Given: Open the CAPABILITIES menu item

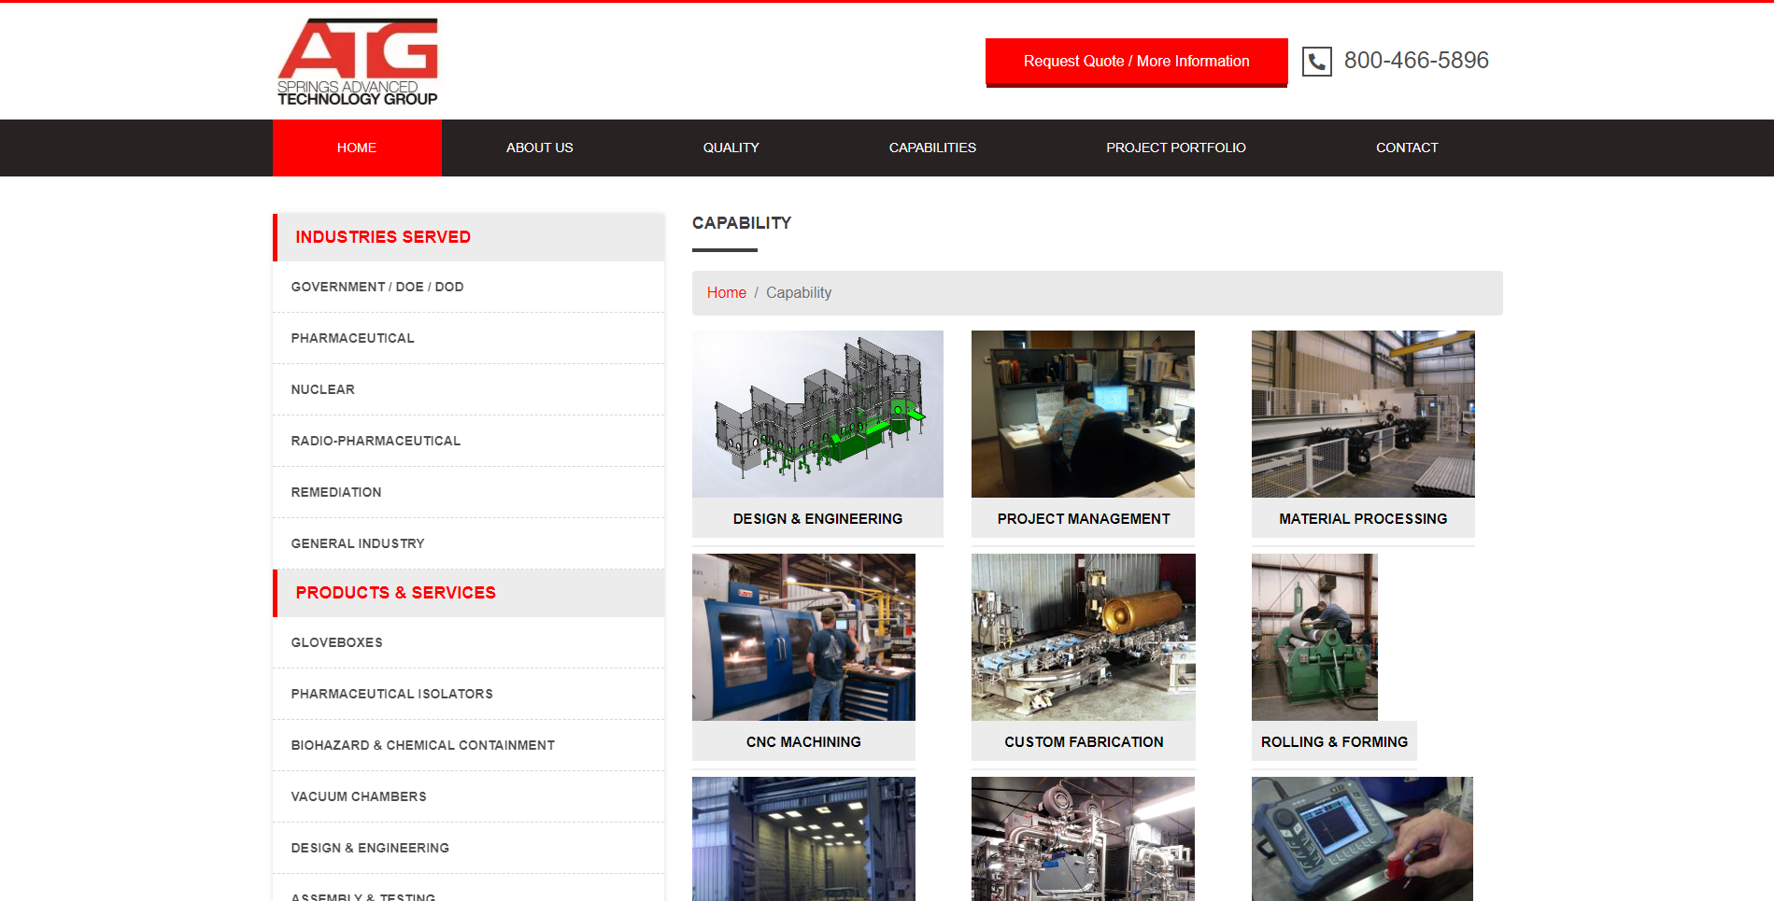Looking at the screenshot, I should click(931, 148).
